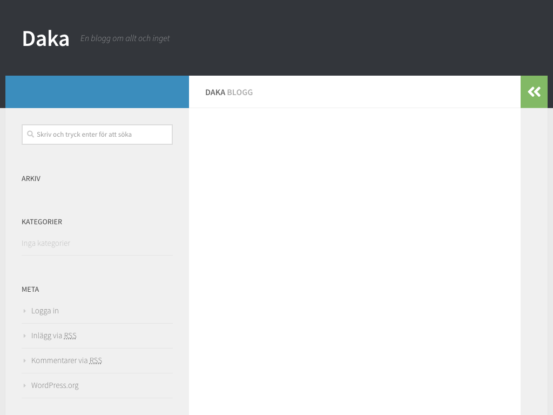
Task: Click the tagline 'En blogg om allt och inget'
Action: (x=125, y=38)
